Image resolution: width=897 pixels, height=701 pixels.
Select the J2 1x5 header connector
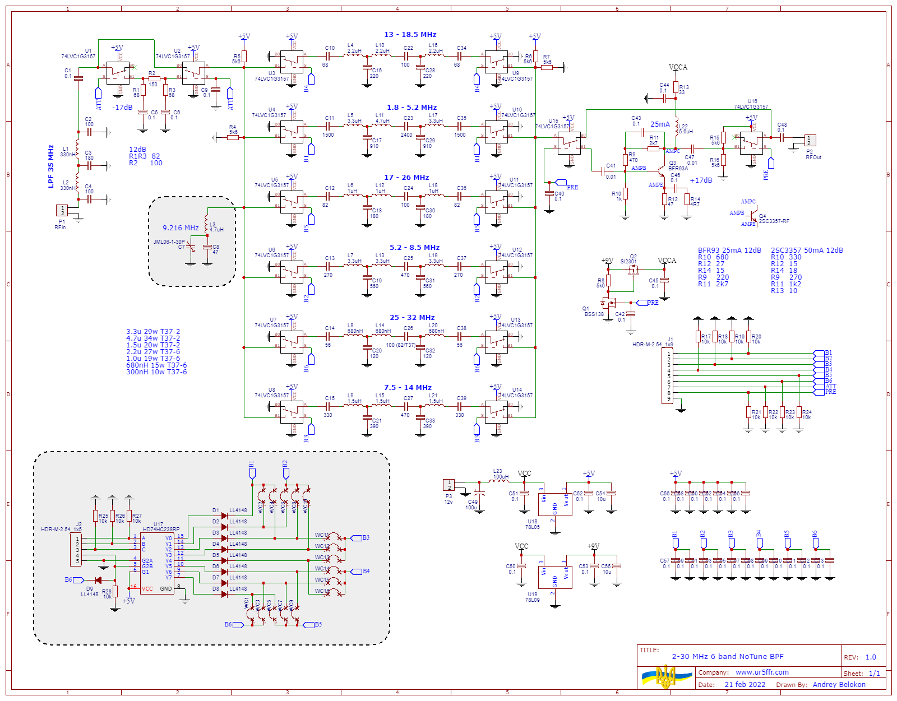(76, 550)
